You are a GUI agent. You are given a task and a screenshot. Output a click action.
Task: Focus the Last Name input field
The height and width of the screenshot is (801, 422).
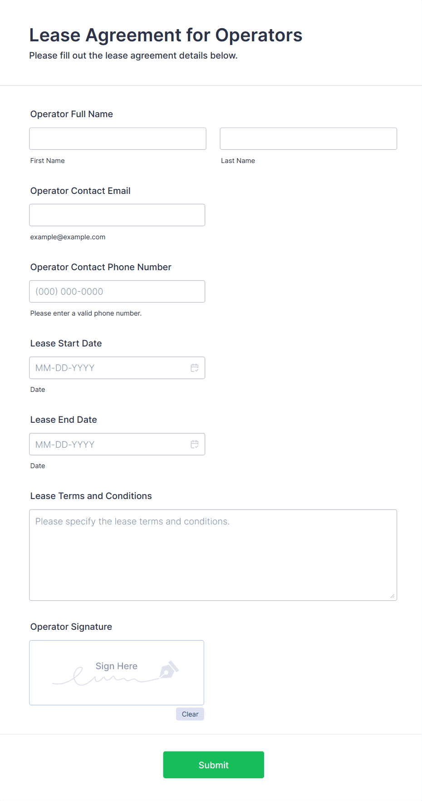tap(308, 138)
